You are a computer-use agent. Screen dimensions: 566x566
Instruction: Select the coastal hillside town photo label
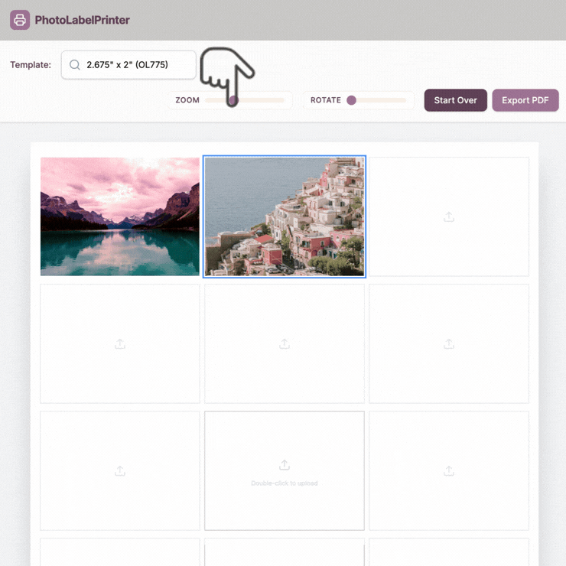point(285,216)
